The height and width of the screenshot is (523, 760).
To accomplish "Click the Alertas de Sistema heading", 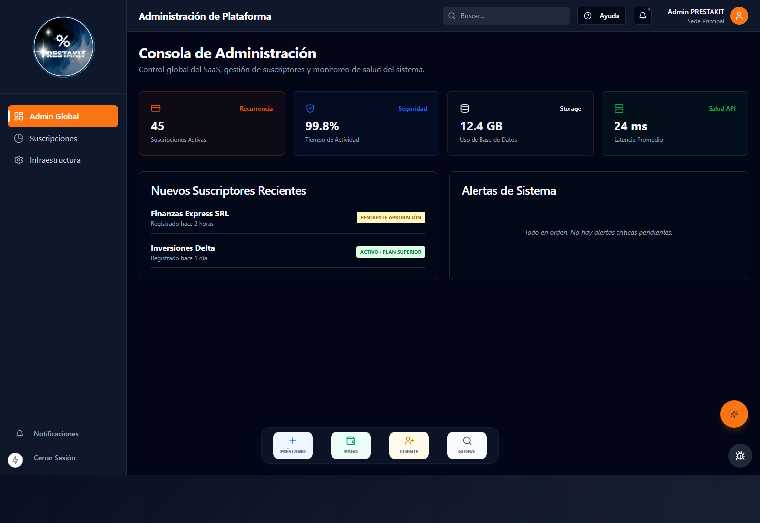I will click(x=509, y=191).
